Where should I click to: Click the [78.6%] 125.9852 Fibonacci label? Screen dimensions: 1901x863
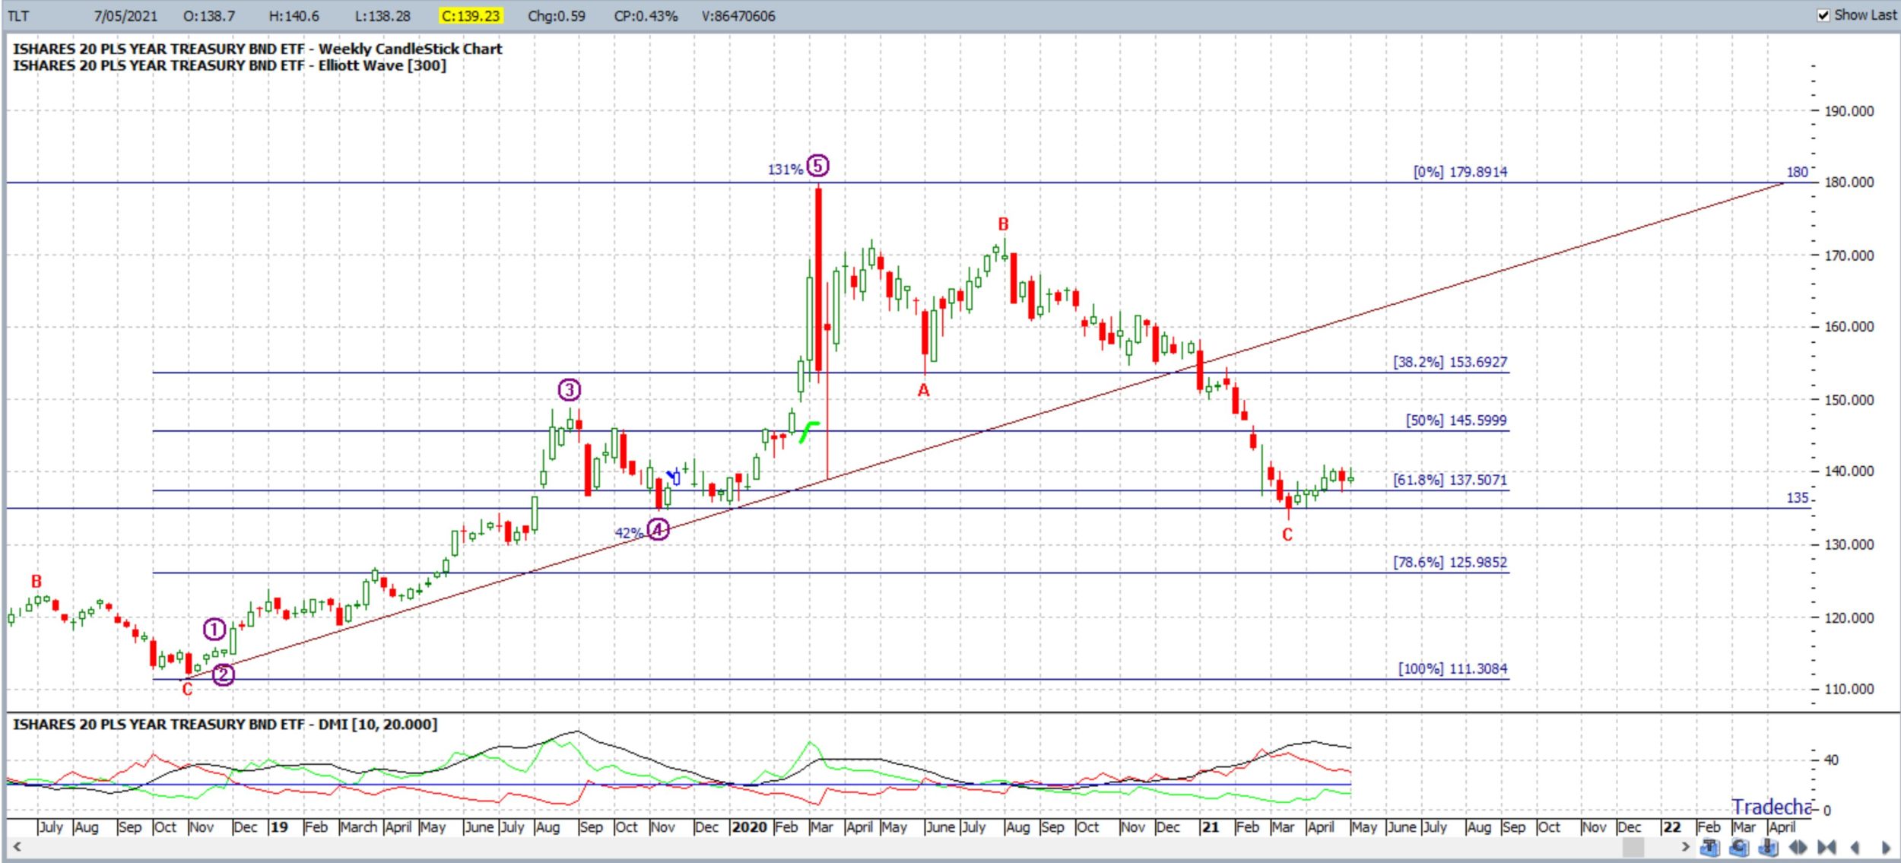1450,562
